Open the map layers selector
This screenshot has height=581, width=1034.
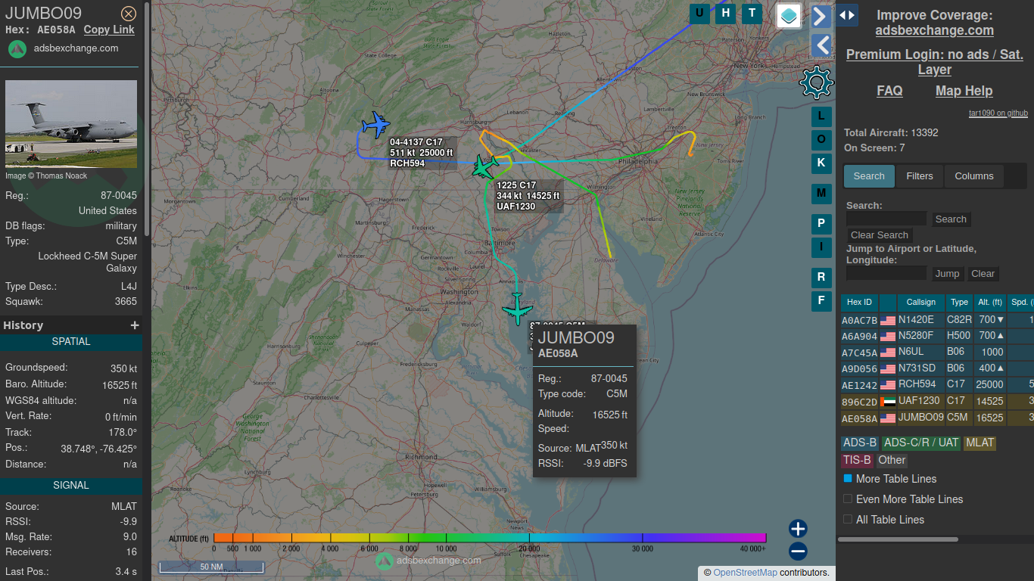(x=790, y=16)
